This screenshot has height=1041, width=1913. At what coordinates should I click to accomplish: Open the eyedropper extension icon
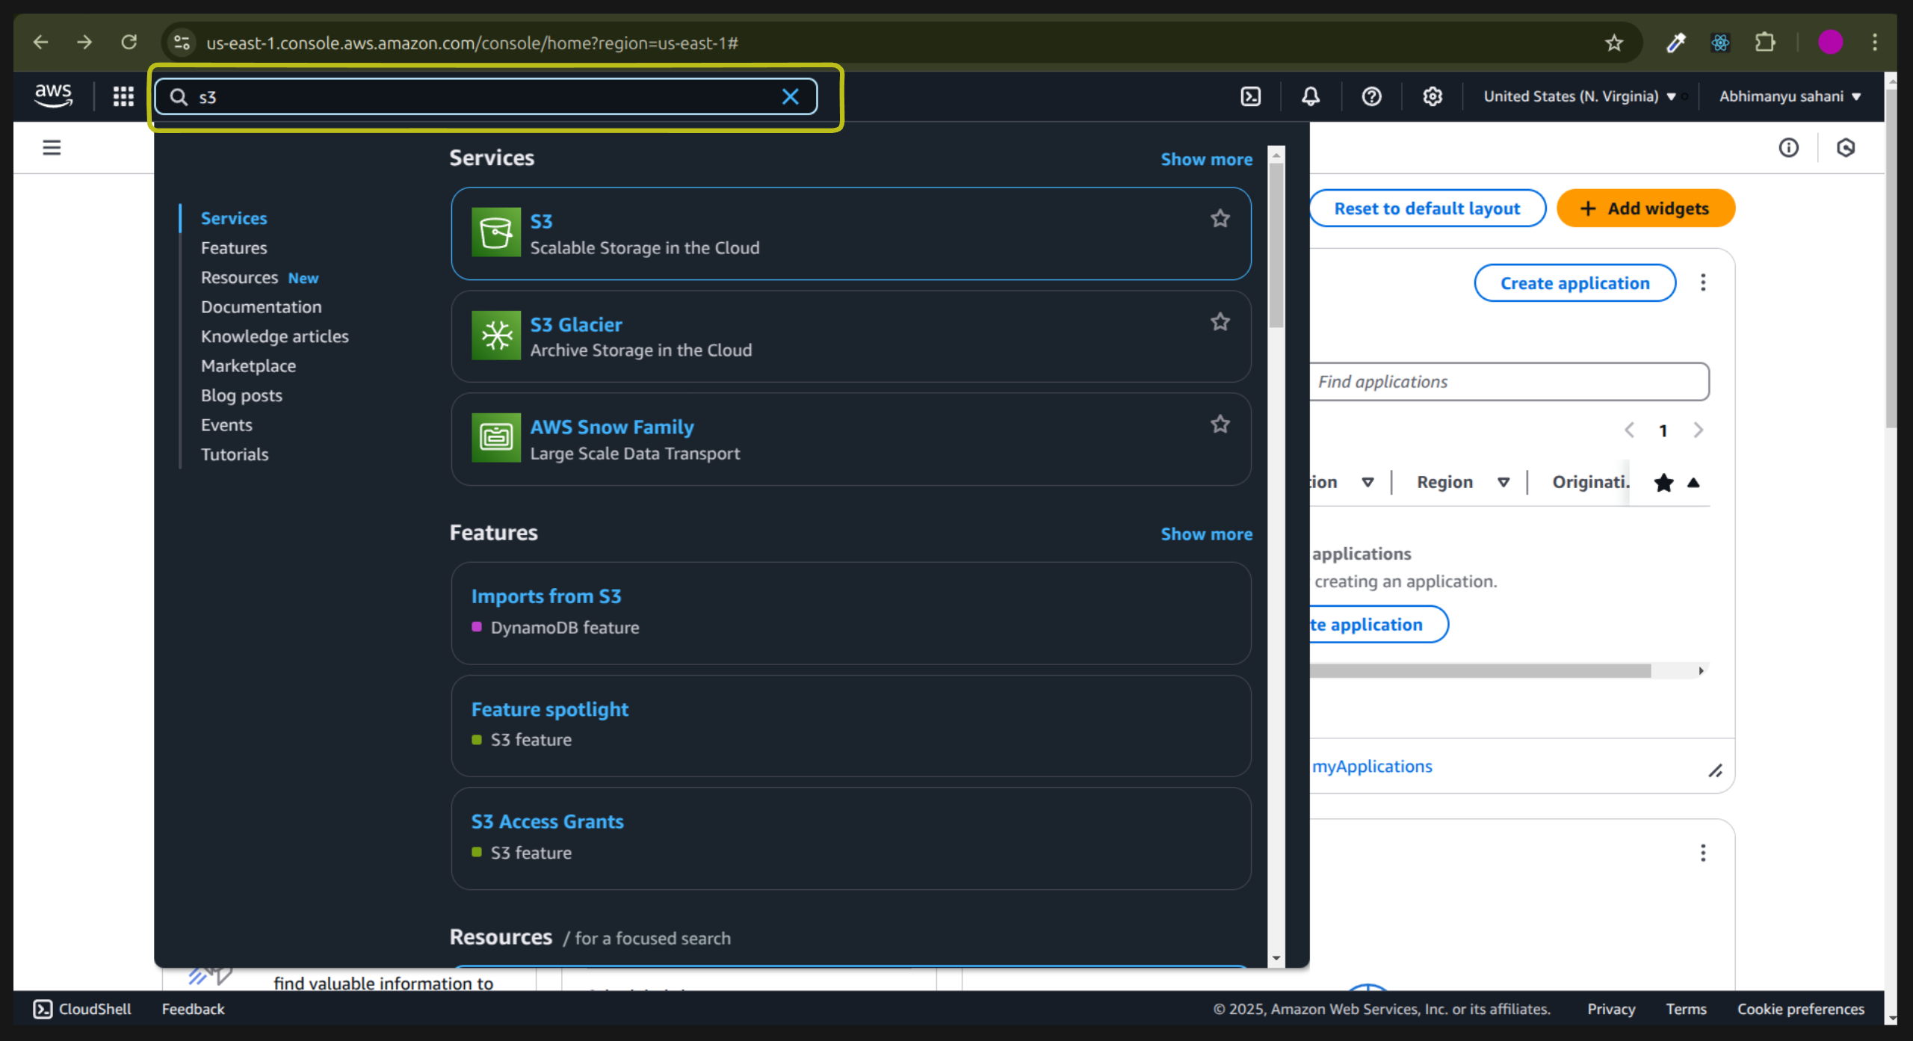pyautogui.click(x=1675, y=43)
